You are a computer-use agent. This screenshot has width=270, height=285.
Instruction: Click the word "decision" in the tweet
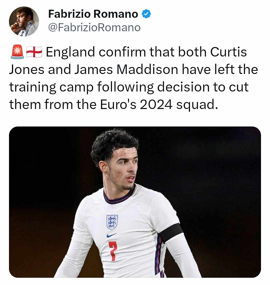(x=183, y=87)
